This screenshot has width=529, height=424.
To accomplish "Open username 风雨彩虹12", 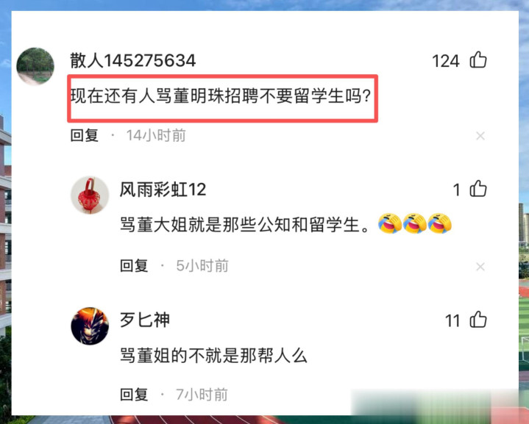I will [x=163, y=190].
